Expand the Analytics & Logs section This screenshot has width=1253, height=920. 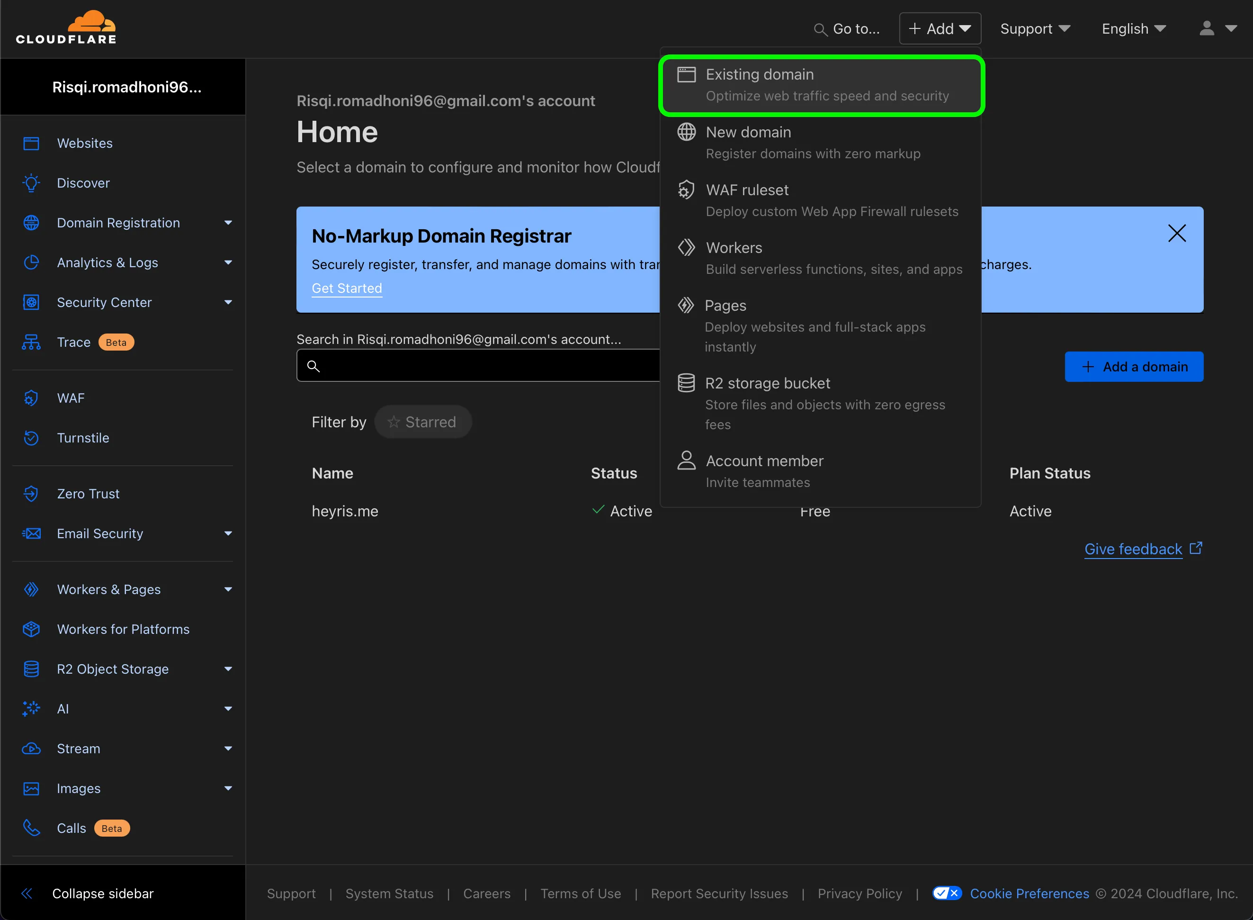[229, 262]
